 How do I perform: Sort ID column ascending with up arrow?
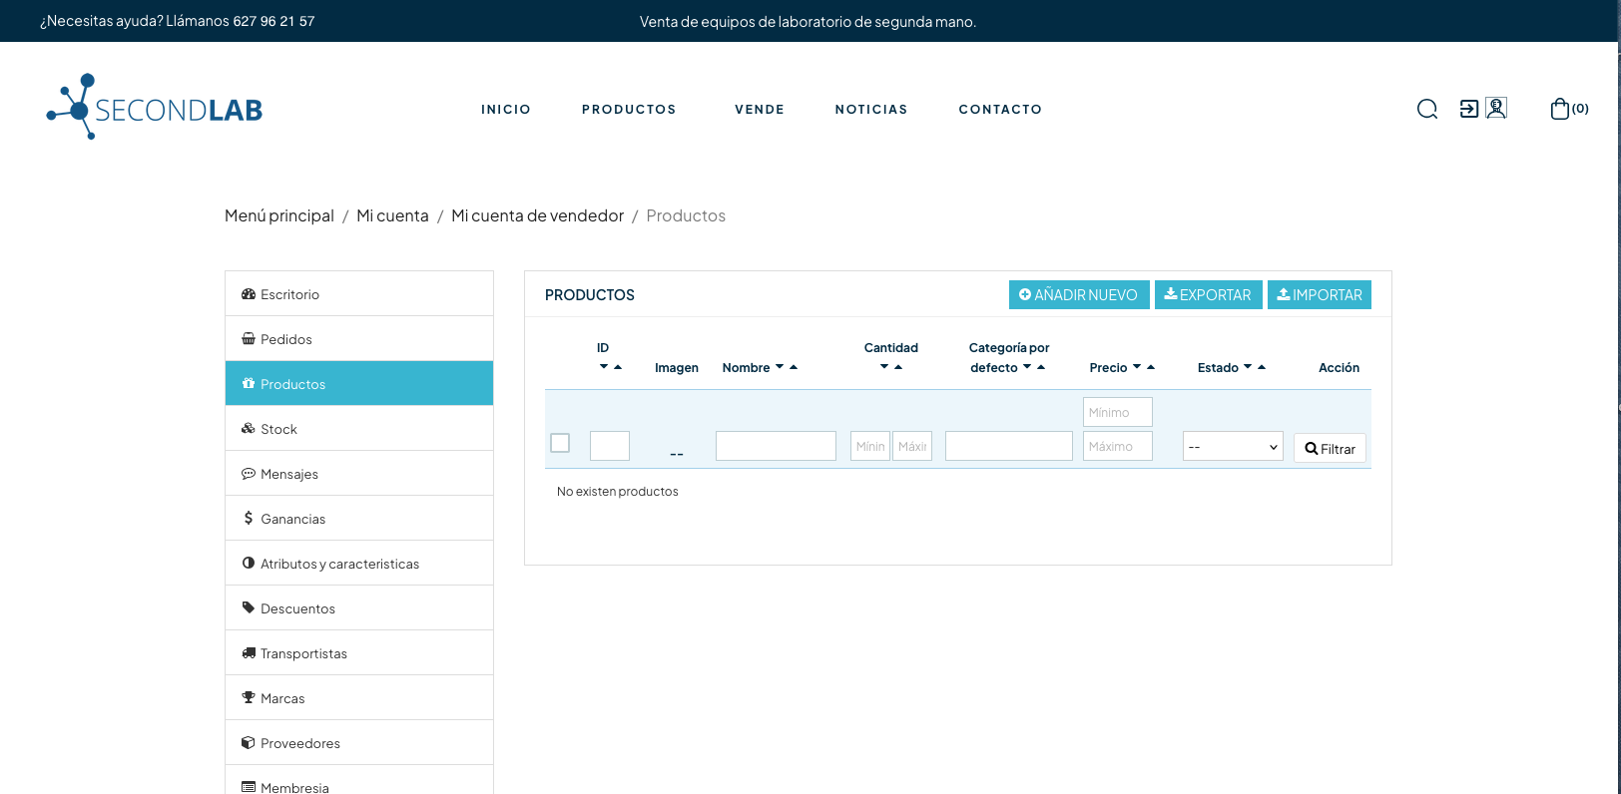tap(618, 367)
